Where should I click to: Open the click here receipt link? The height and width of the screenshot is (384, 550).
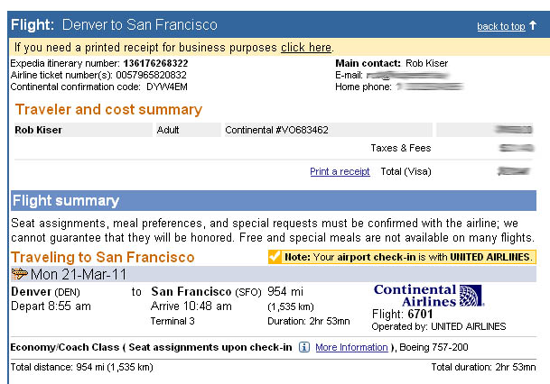(x=306, y=47)
